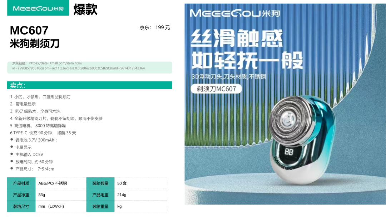Click the white MeeeGou logo on the product image
The image size is (386, 217).
pyautogui.click(x=234, y=13)
